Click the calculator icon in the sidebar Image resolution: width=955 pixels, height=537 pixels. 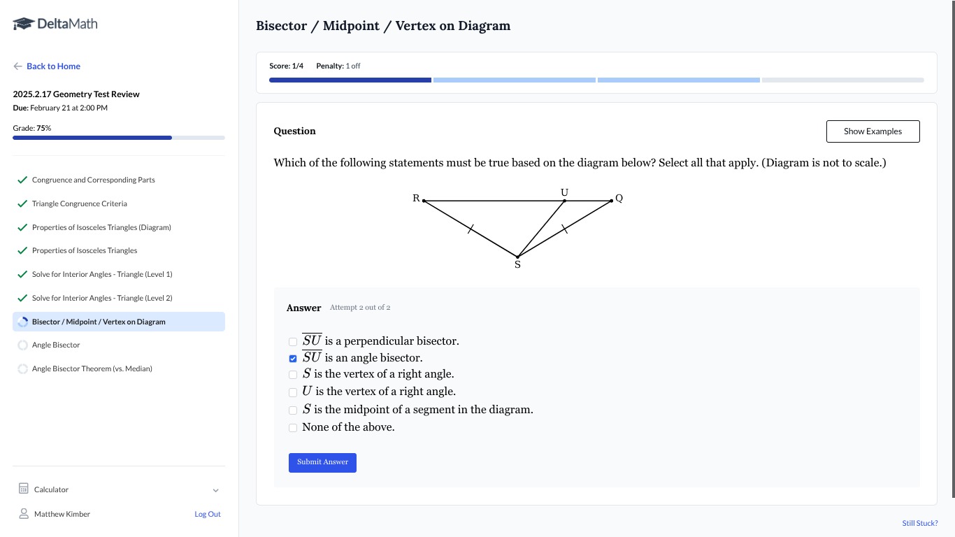click(x=24, y=489)
